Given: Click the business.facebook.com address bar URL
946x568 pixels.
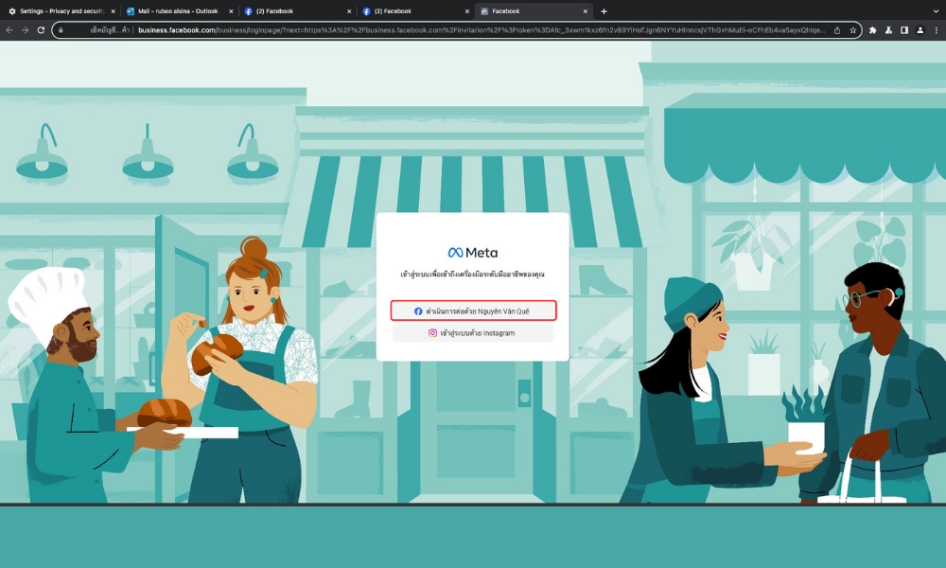Looking at the screenshot, I should [x=482, y=30].
